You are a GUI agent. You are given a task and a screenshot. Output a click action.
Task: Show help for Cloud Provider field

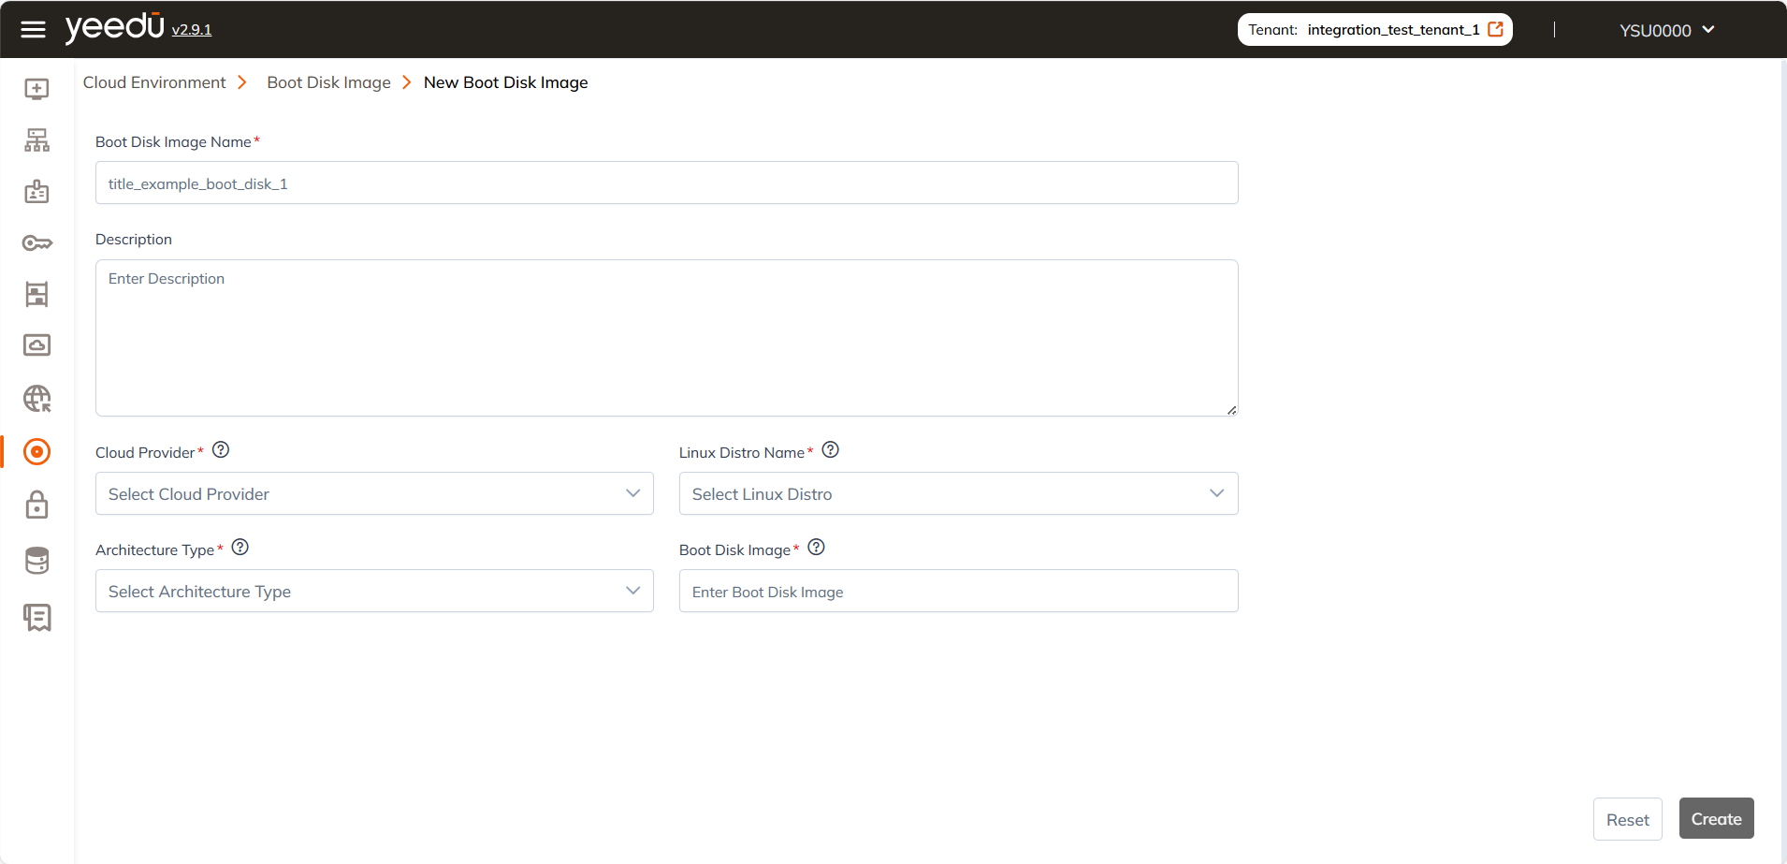(x=221, y=450)
